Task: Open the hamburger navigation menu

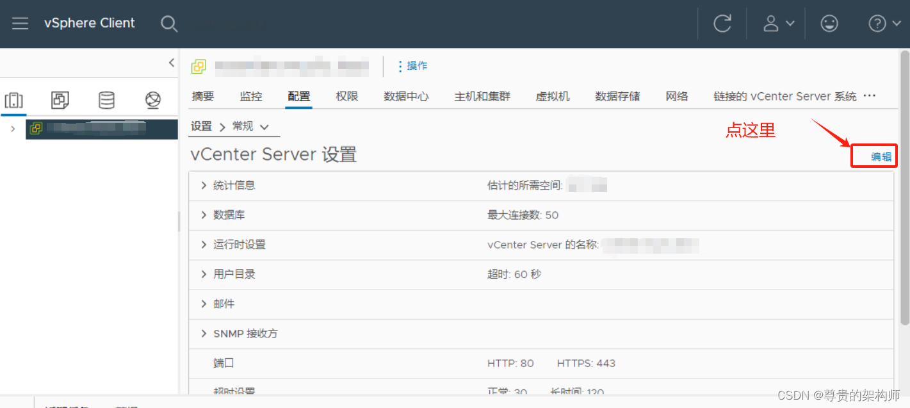Action: [x=21, y=23]
